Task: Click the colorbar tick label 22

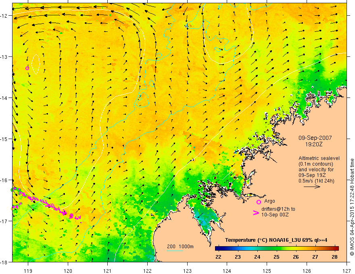Action: [x=219, y=257]
